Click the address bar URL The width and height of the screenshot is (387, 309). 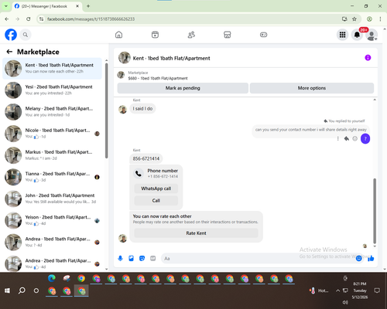click(91, 19)
